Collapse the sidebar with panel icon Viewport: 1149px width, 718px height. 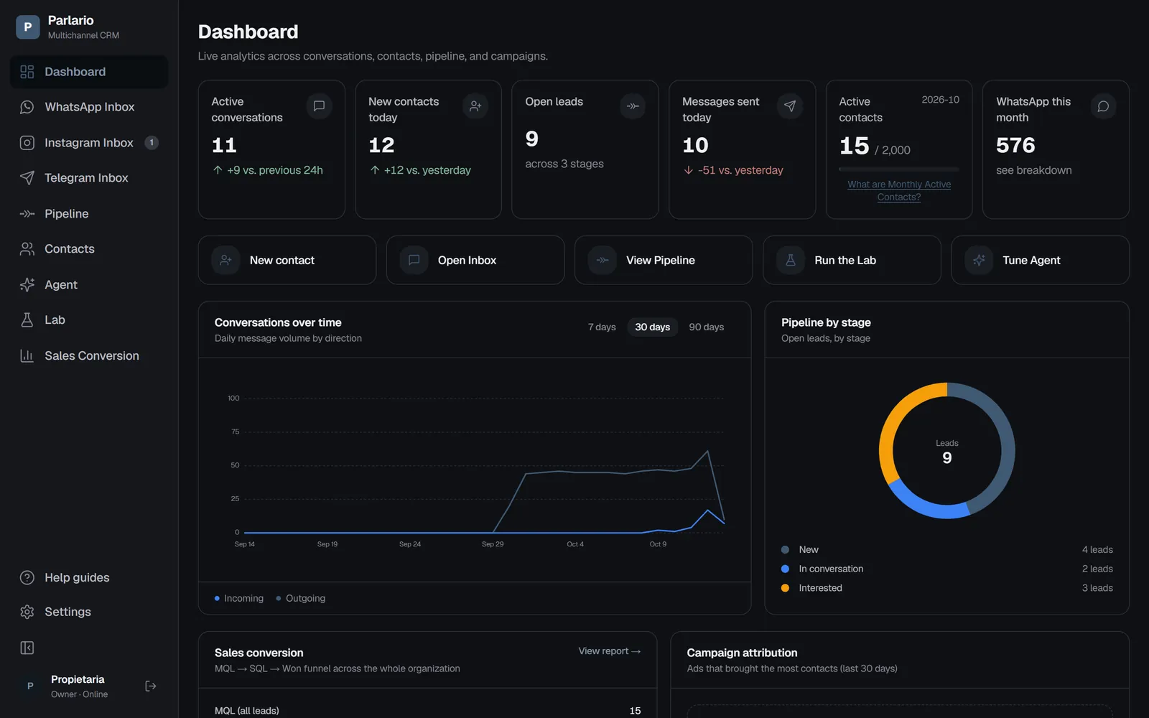pos(27,648)
